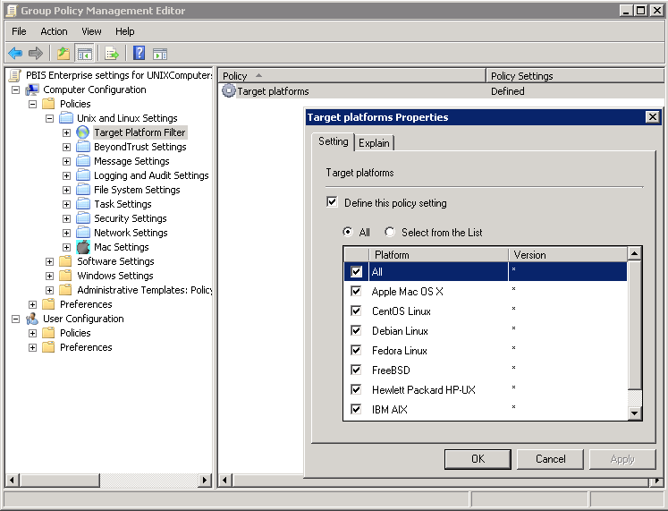Expand the Administrative Templates node
The image size is (668, 511).
[x=49, y=290]
